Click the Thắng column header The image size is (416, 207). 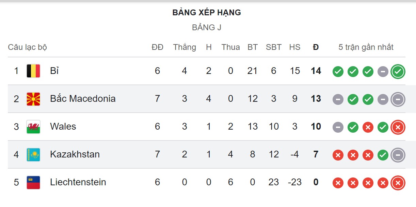(x=185, y=47)
